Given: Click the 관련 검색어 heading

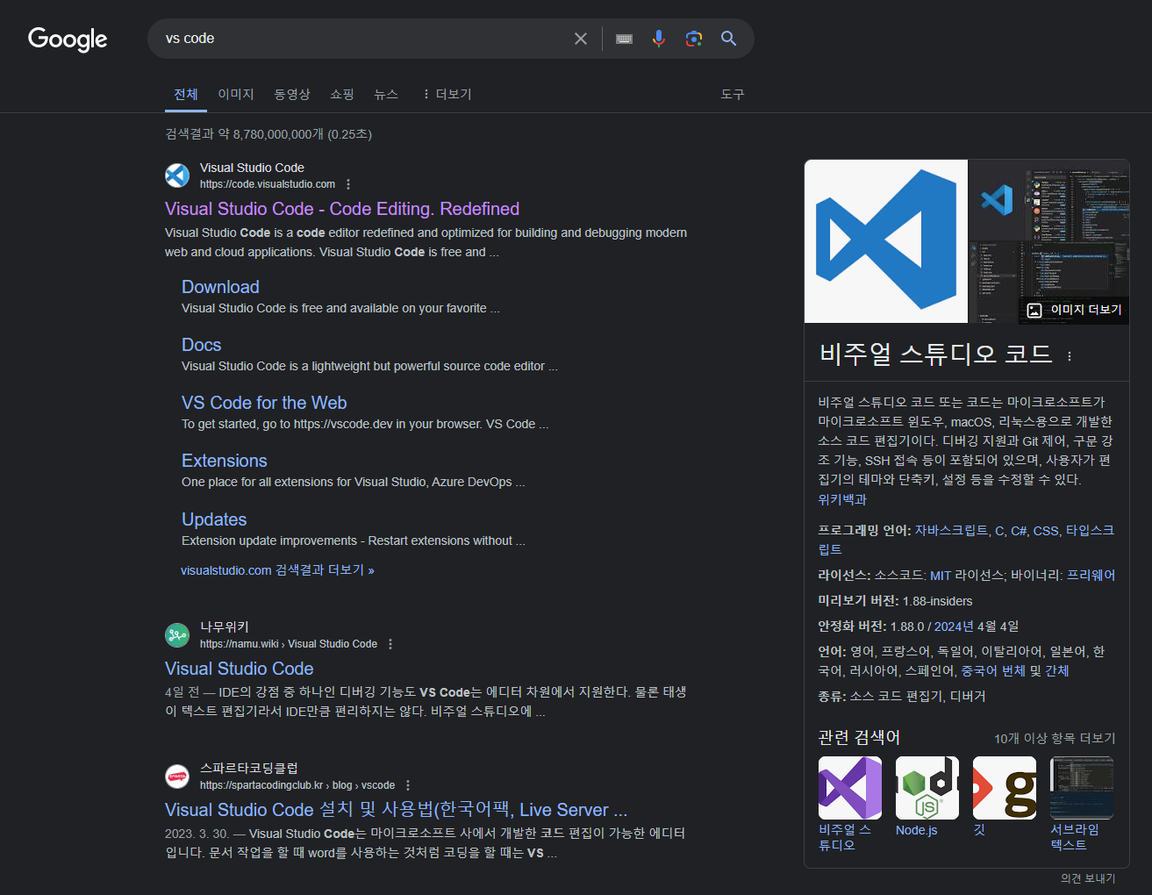Looking at the screenshot, I should pos(859,737).
